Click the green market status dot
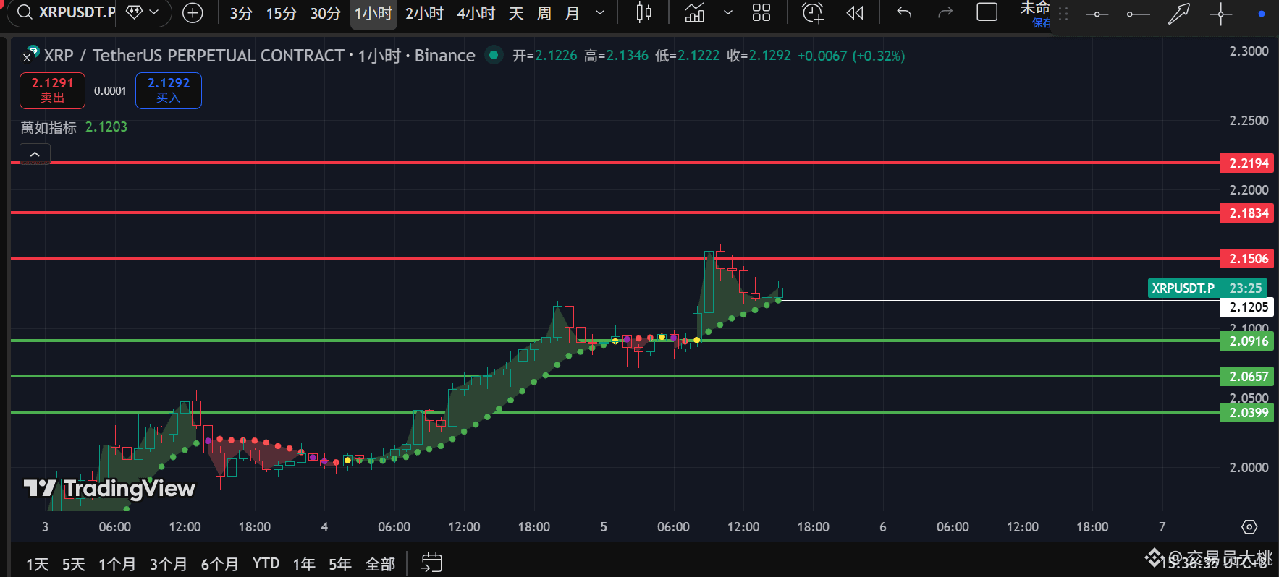Screen dimensions: 1279x577 click(494, 54)
